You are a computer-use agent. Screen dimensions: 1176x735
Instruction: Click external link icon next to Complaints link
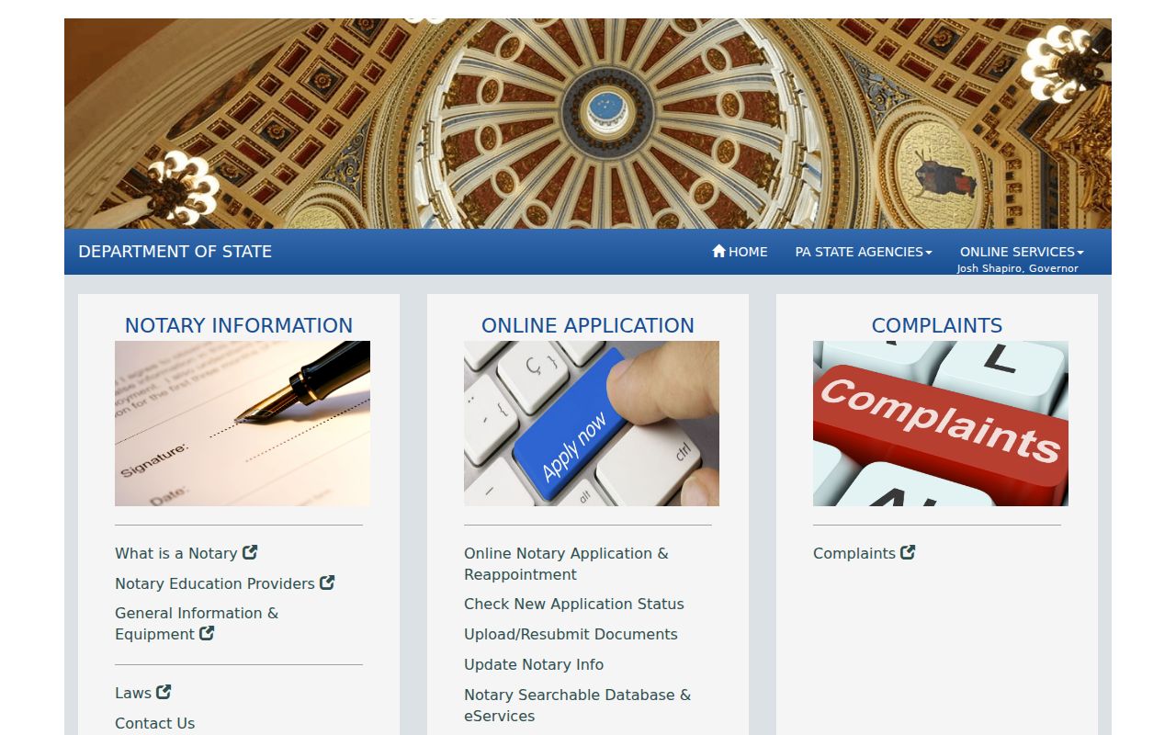pyautogui.click(x=908, y=552)
